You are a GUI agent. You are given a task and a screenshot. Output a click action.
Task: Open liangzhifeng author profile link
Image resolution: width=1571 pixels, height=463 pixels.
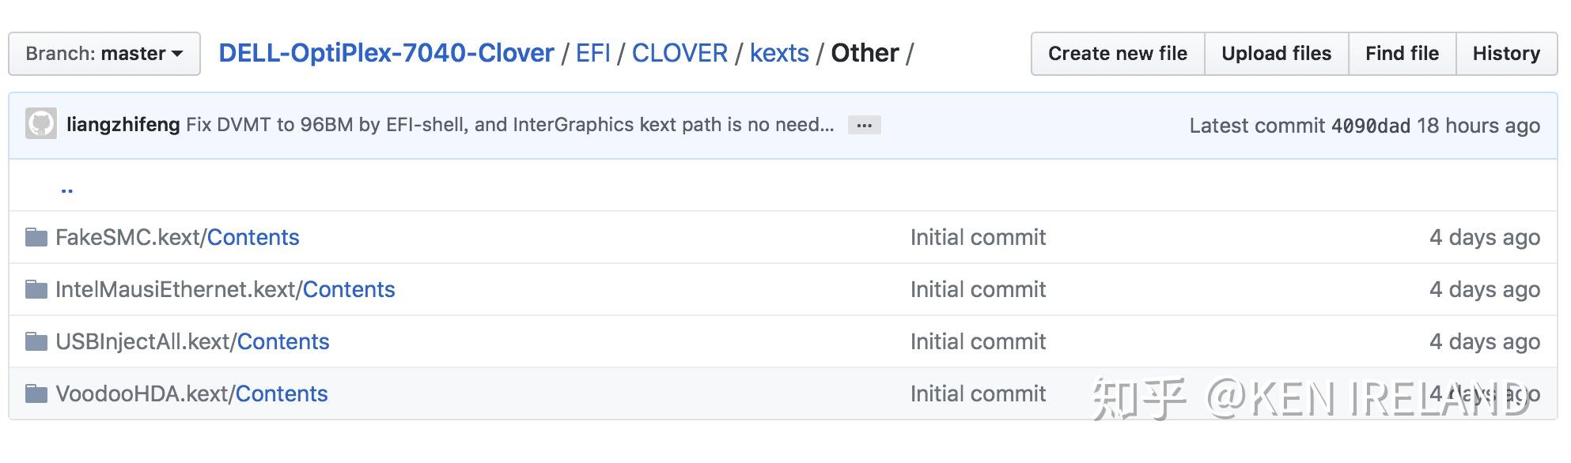click(123, 125)
